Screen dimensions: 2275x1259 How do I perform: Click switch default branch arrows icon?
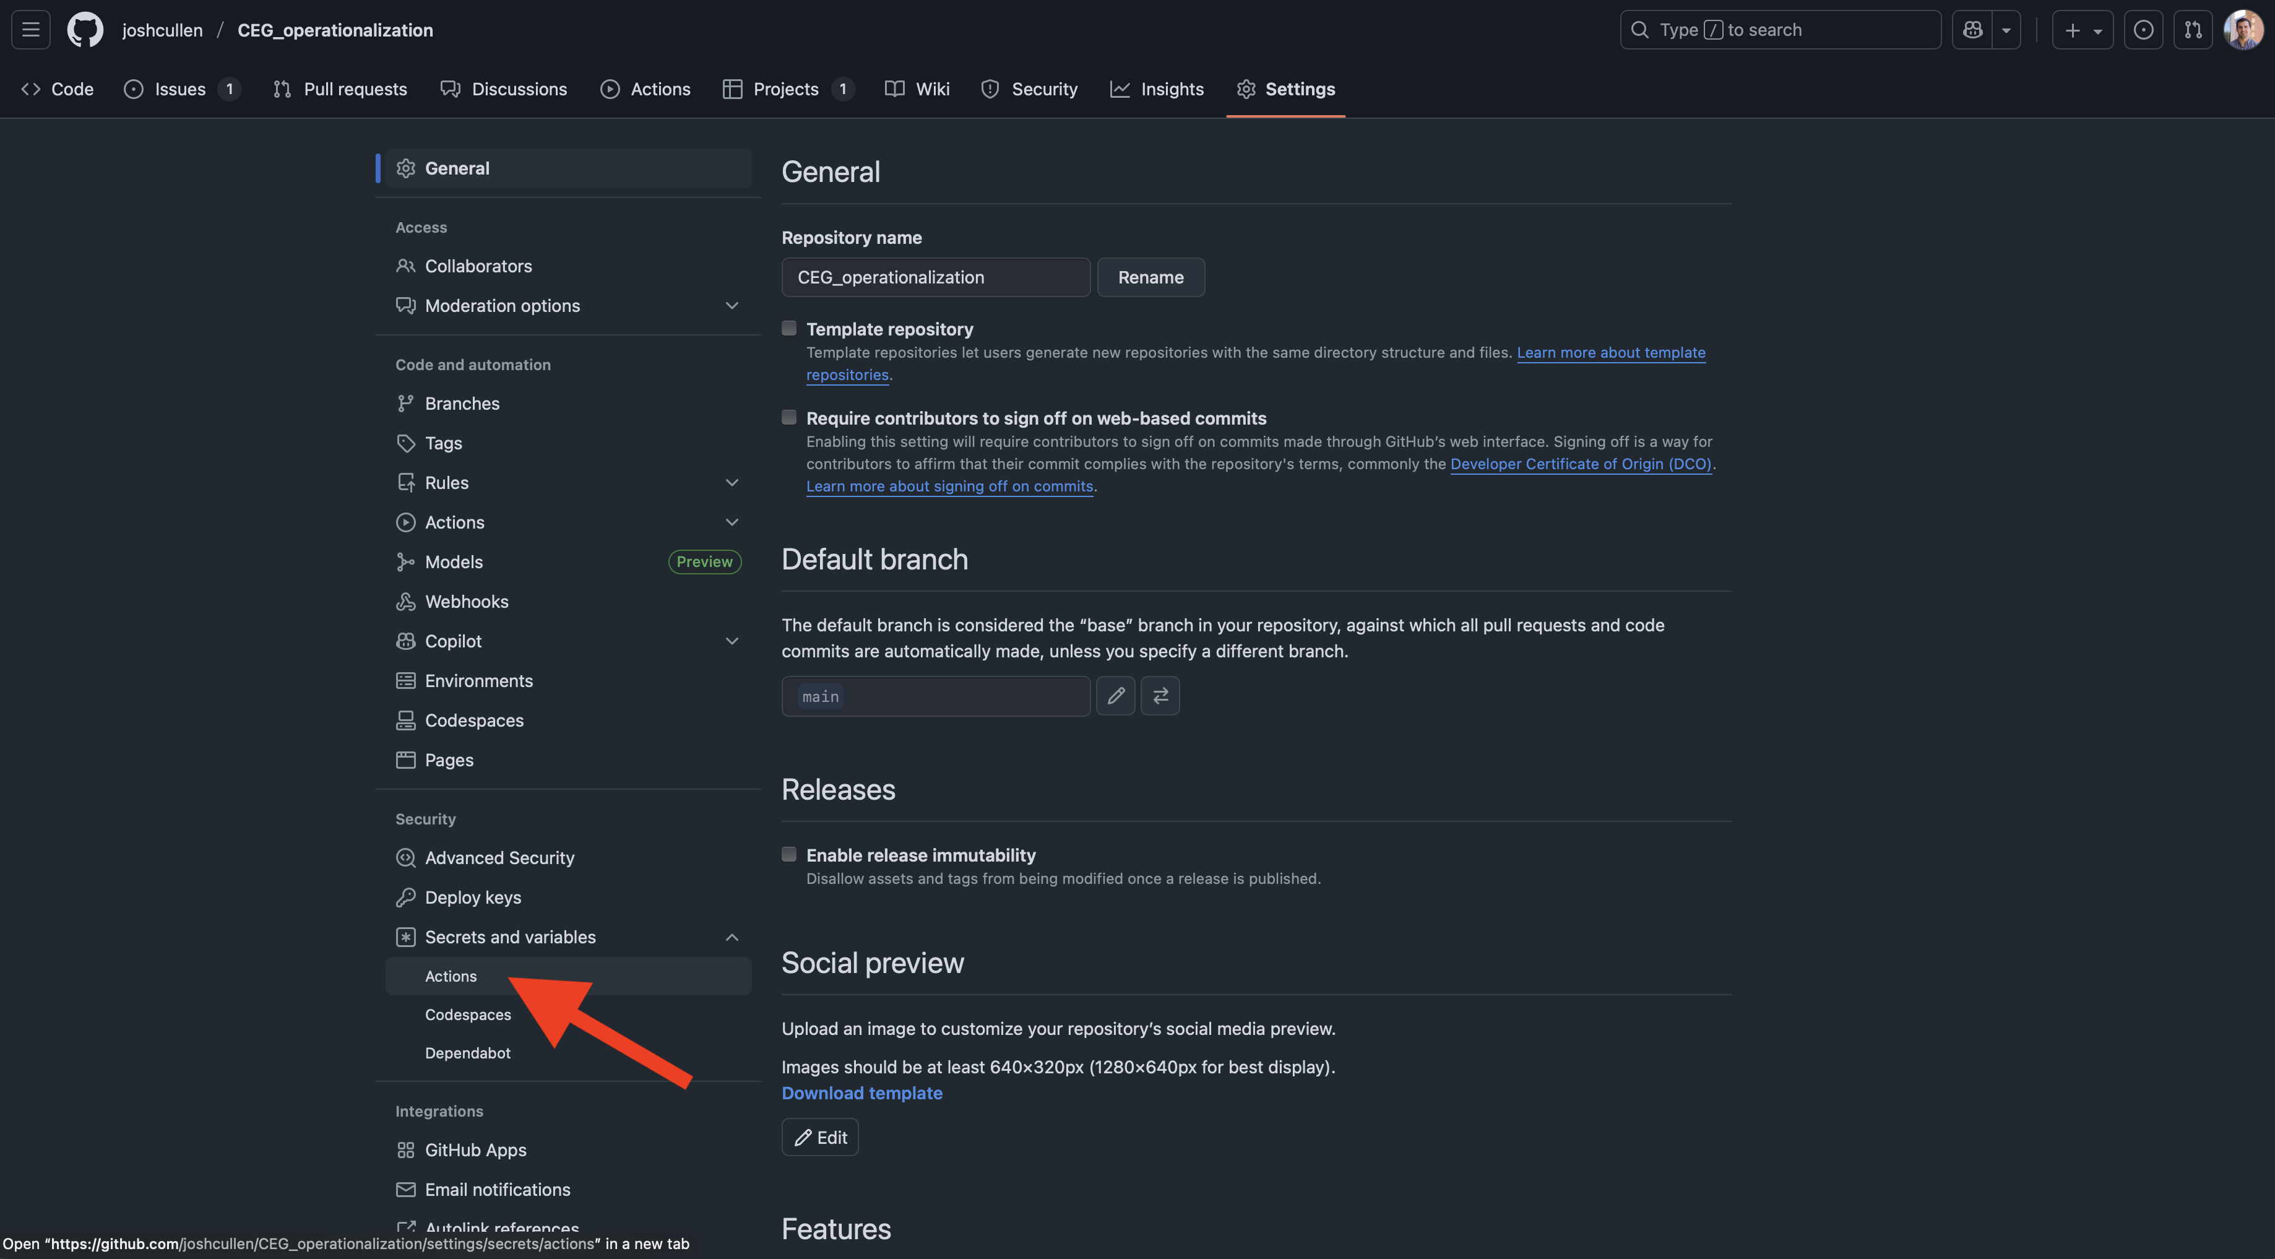[1160, 696]
